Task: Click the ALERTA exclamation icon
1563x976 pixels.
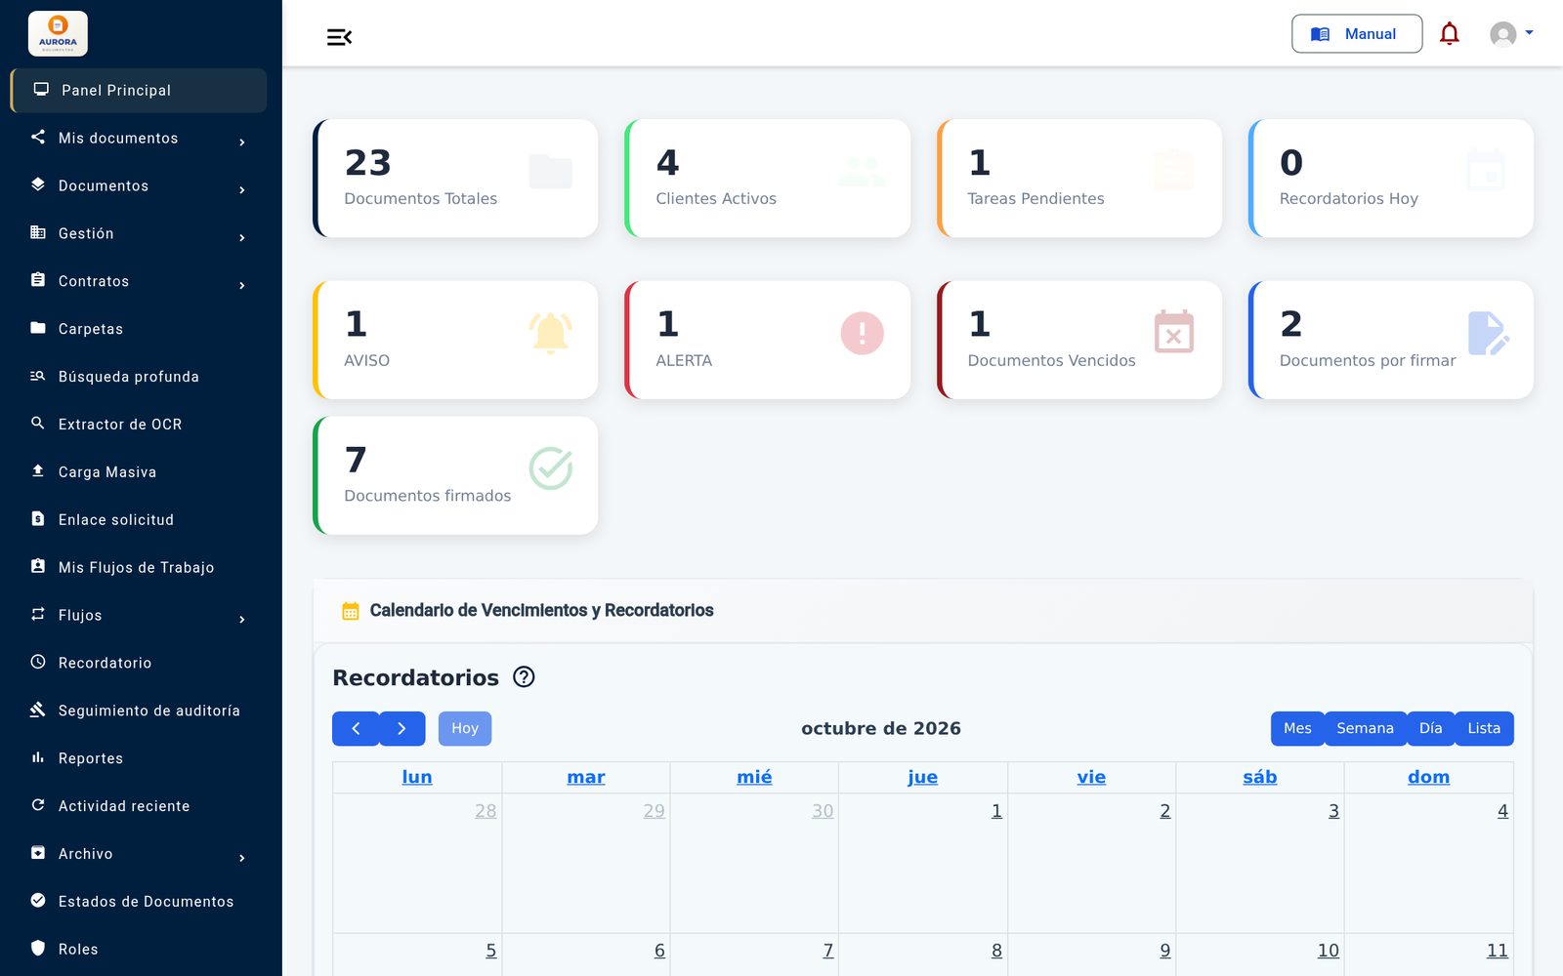Action: (862, 333)
